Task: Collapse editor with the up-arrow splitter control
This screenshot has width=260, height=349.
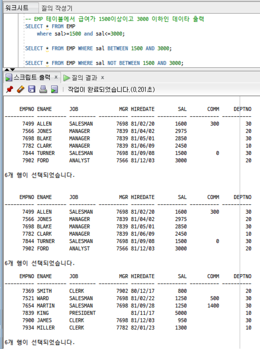Action: [x=7, y=69]
